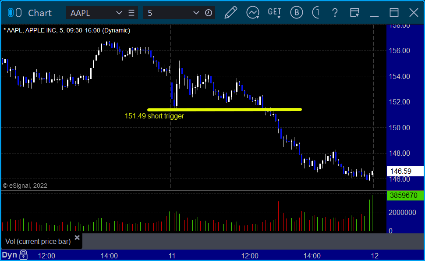The width and height of the screenshot is (425, 261).
Task: Click the blue symbol link oval icon
Action: tap(11, 13)
